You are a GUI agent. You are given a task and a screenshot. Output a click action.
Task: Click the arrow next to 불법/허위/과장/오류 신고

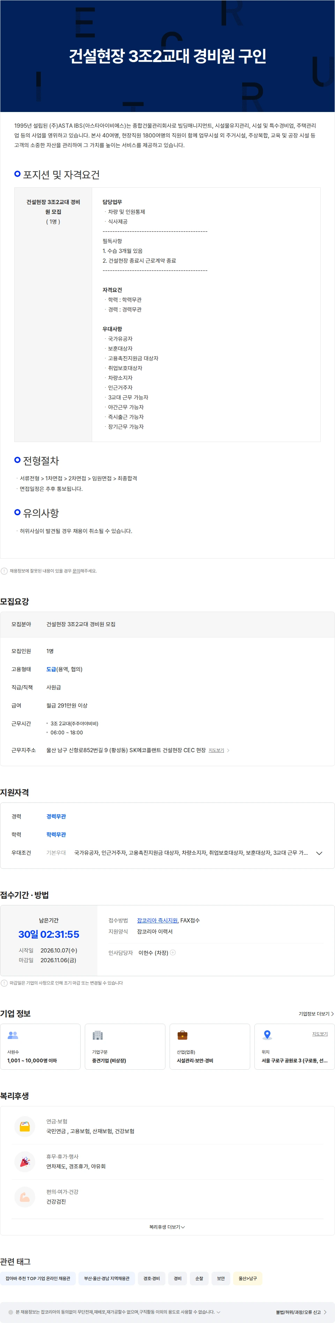click(x=325, y=1312)
